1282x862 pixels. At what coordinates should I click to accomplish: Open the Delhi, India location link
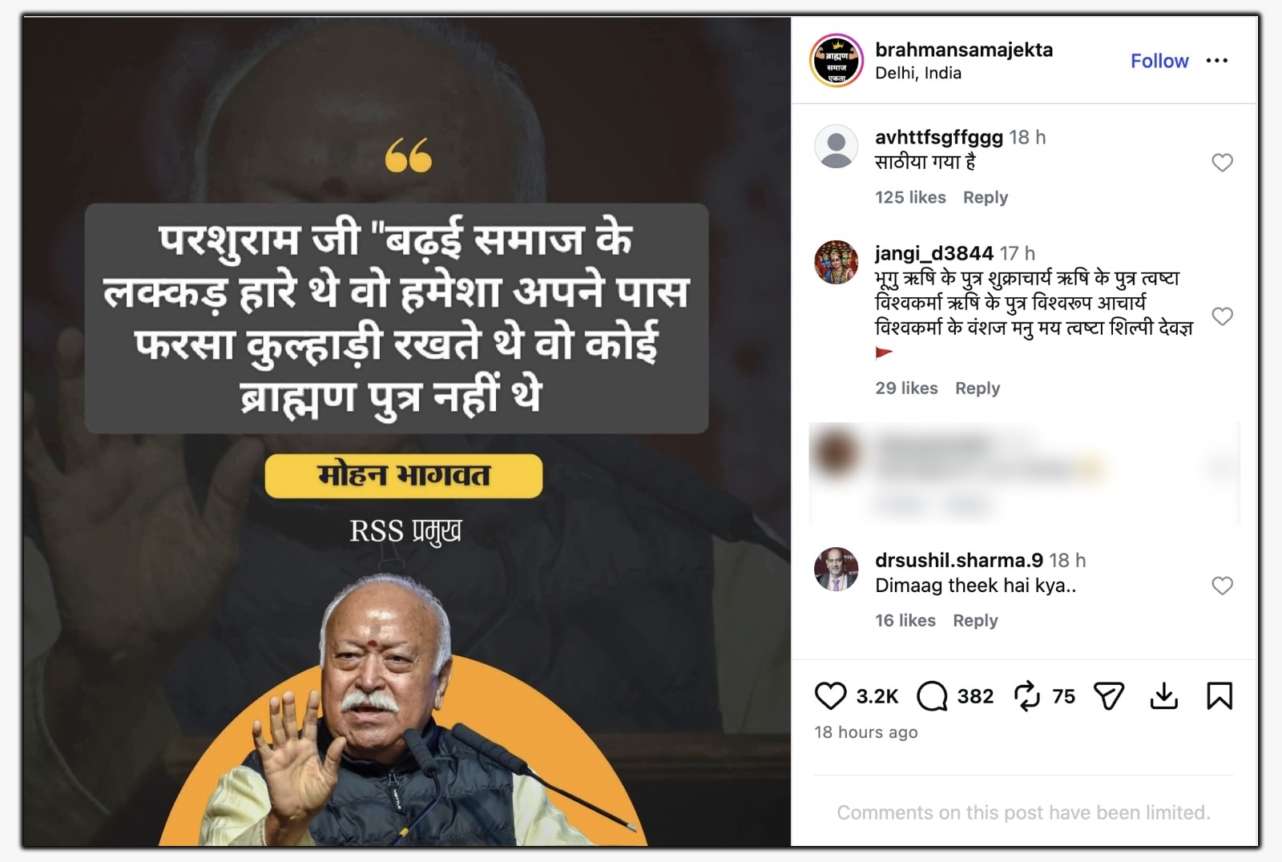918,73
